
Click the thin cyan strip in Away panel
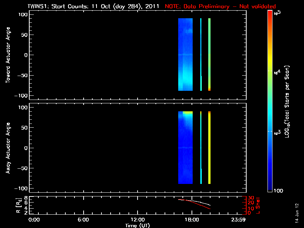201,147
